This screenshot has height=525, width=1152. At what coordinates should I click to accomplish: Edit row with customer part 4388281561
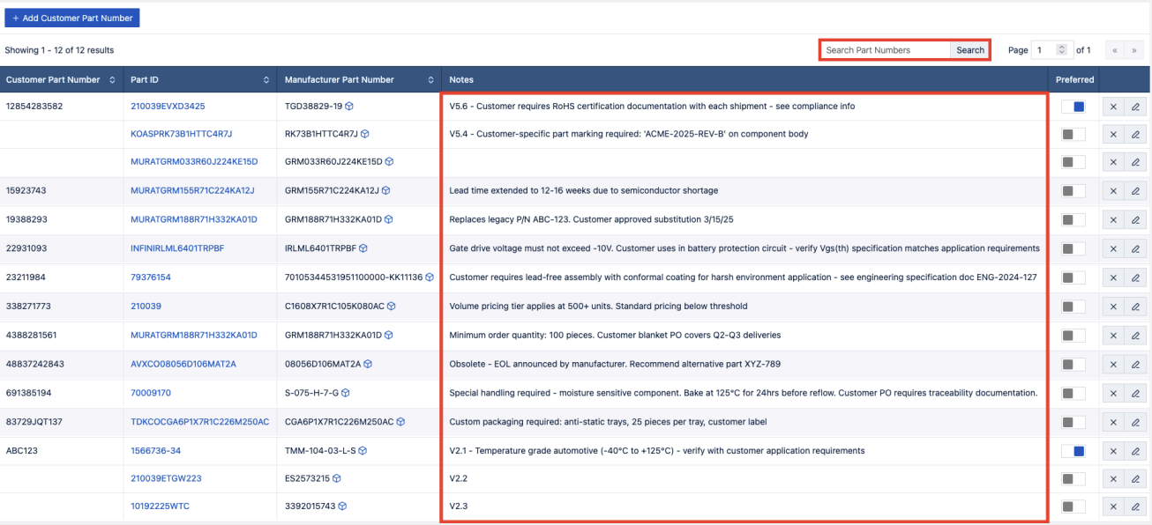[1136, 336]
